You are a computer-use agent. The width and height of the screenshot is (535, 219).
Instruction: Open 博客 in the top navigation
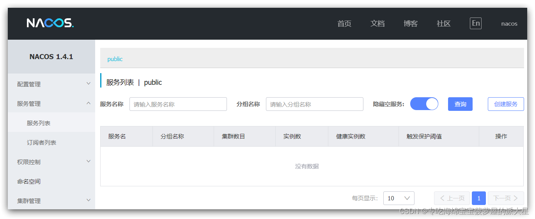pos(411,24)
